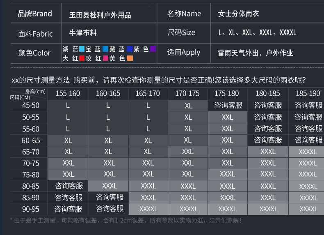Click the 85-90 weight row label
The image size is (324, 235).
(x=31, y=198)
